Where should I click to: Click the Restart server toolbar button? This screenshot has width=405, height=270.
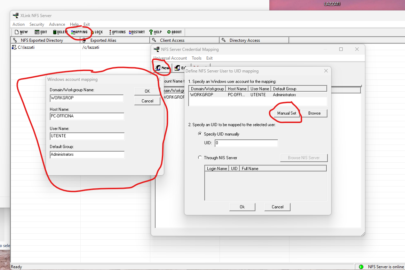click(137, 32)
